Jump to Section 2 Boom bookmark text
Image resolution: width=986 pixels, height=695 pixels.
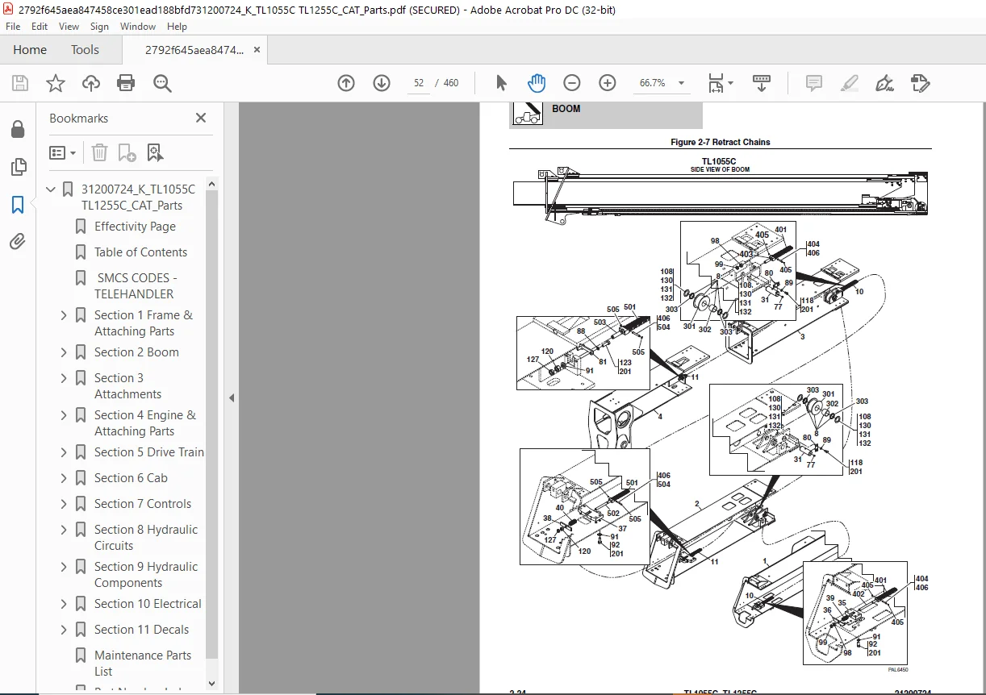click(136, 352)
